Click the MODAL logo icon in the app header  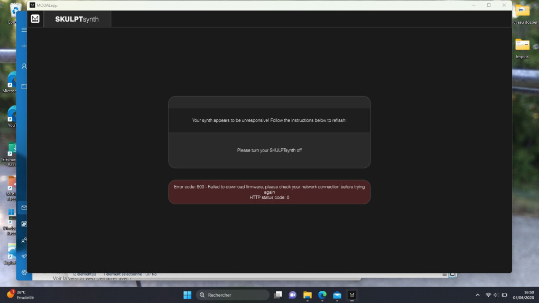35,19
